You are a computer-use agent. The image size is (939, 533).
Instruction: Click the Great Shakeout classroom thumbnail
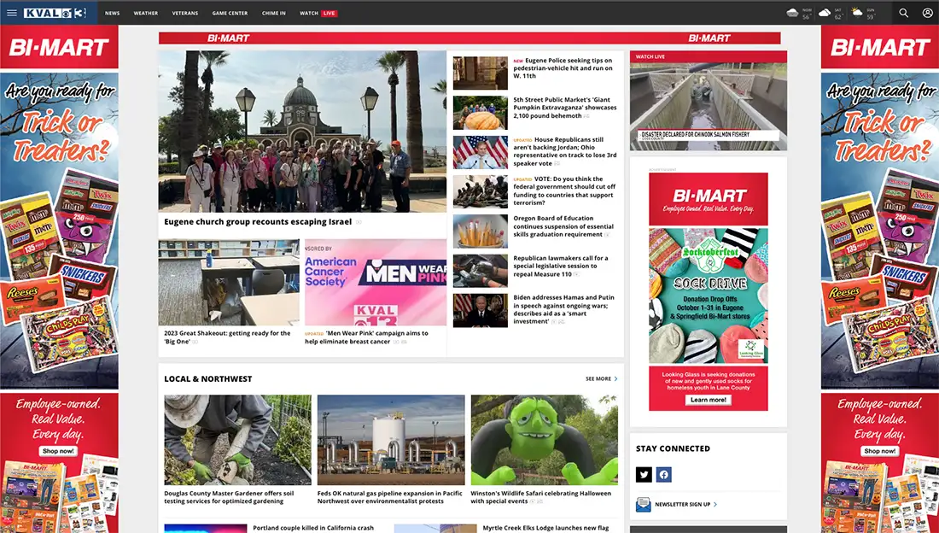(229, 283)
